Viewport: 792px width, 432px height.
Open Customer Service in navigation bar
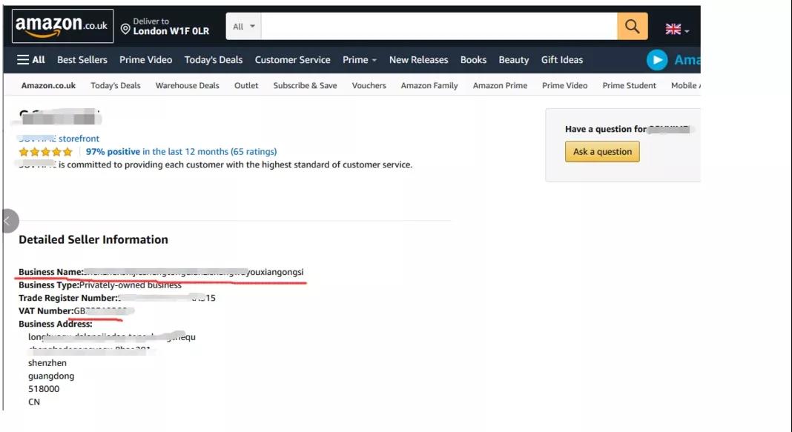[x=292, y=60]
